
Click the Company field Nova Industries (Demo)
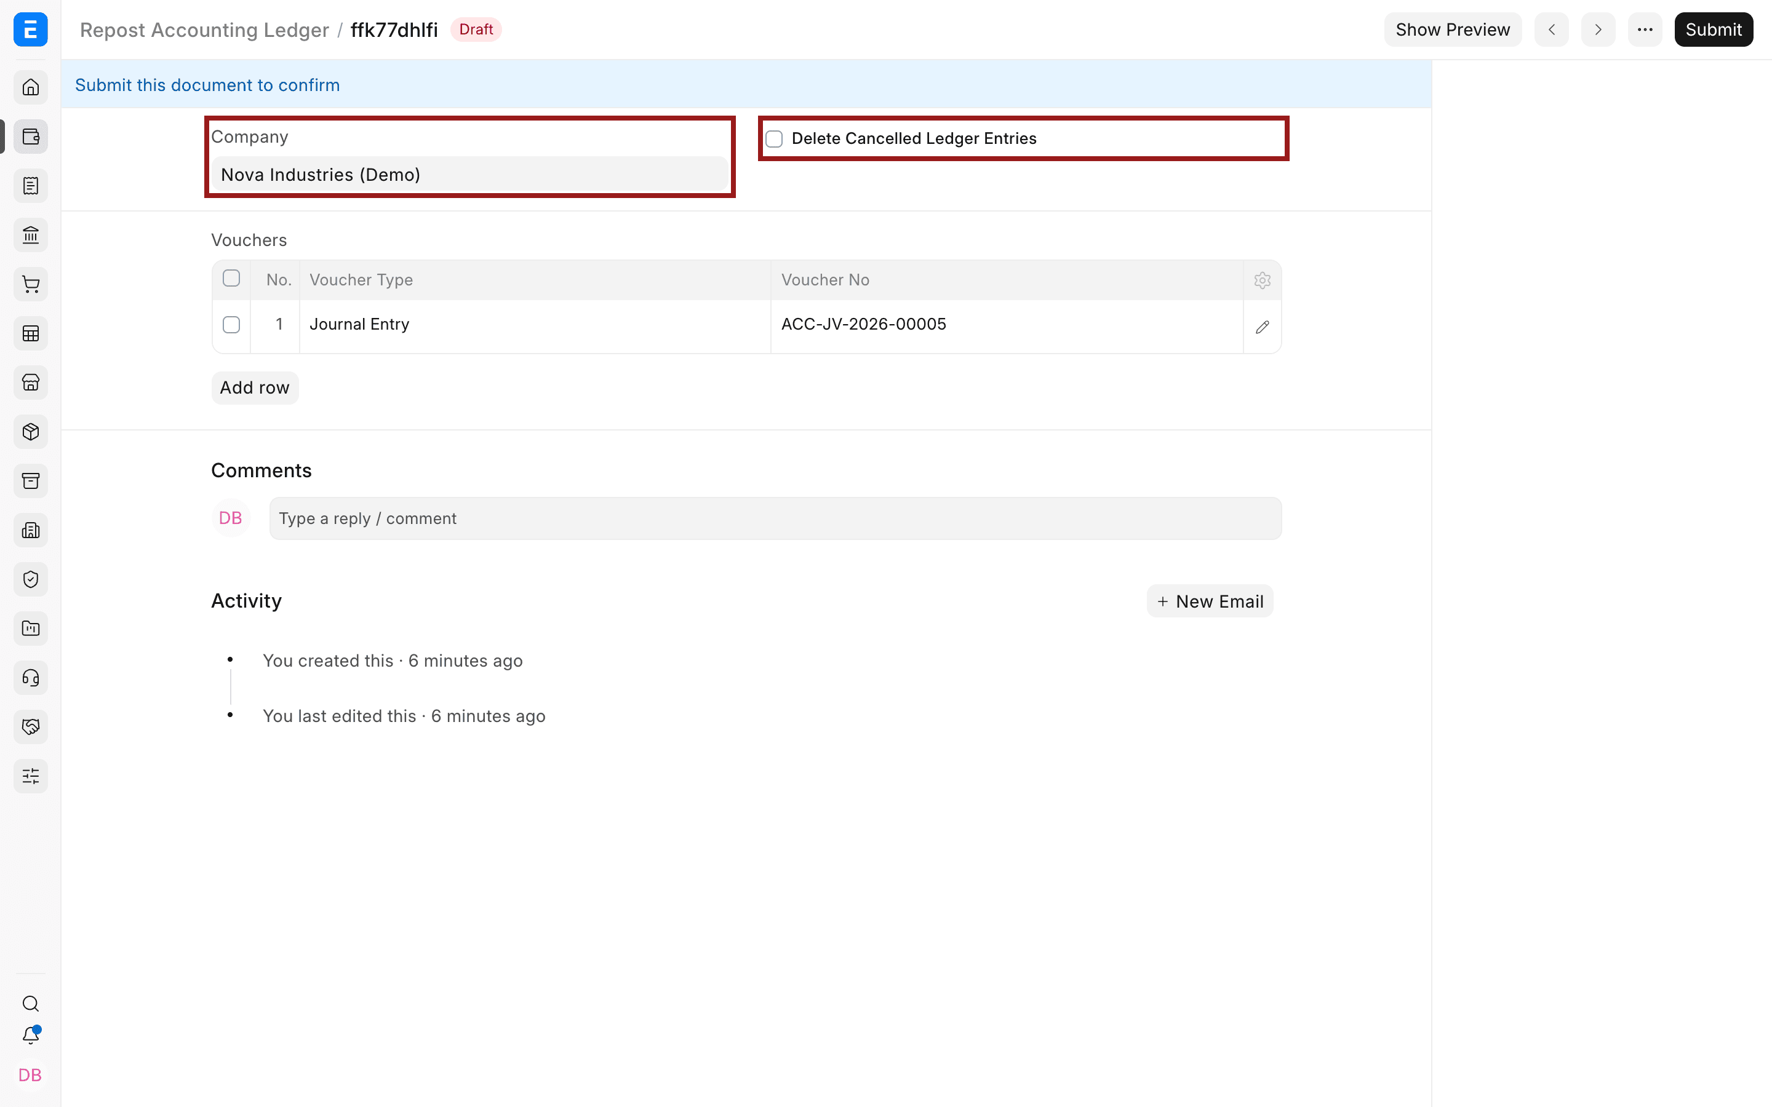[x=469, y=175]
